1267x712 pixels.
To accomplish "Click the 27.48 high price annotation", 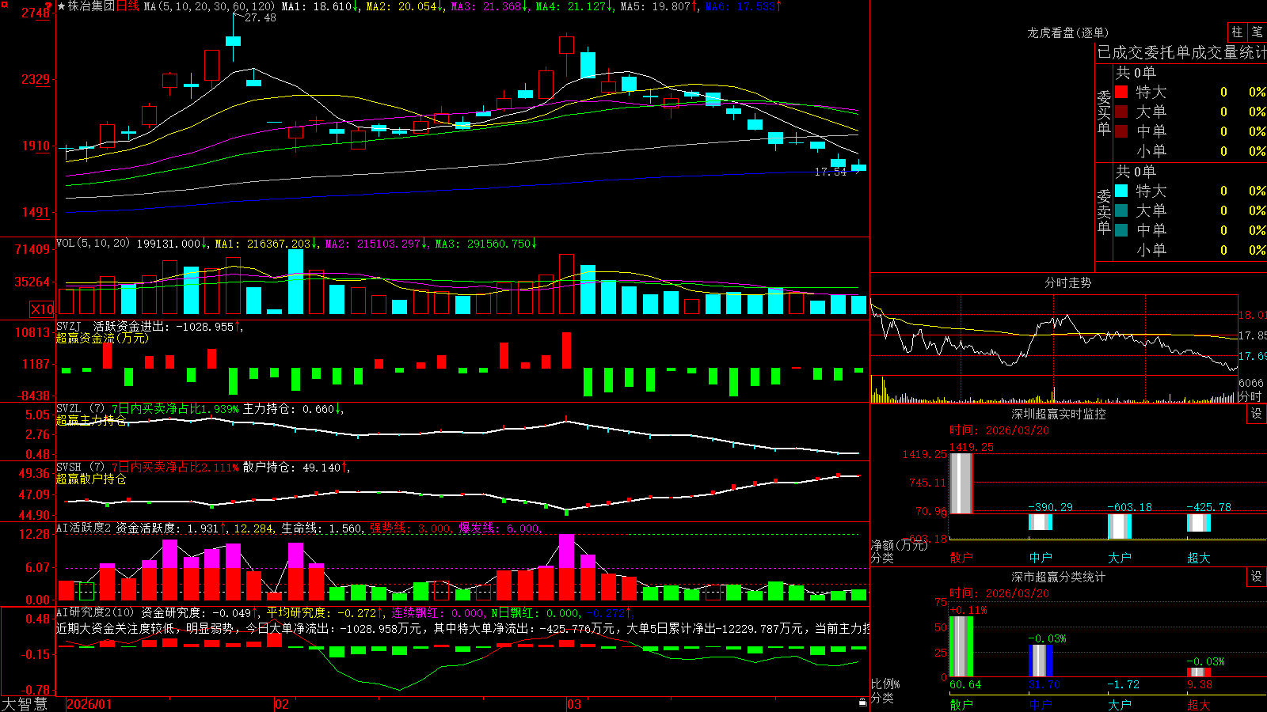I will (x=261, y=17).
